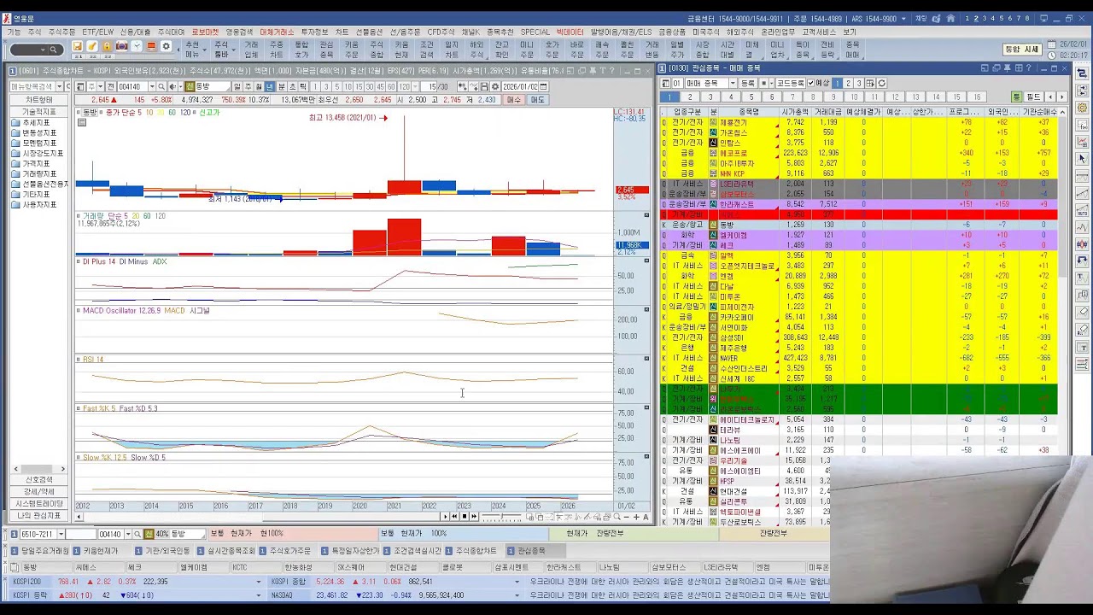Open the 매매 종목 watchlist group dropdown
The height and width of the screenshot is (615, 1093).
[733, 83]
